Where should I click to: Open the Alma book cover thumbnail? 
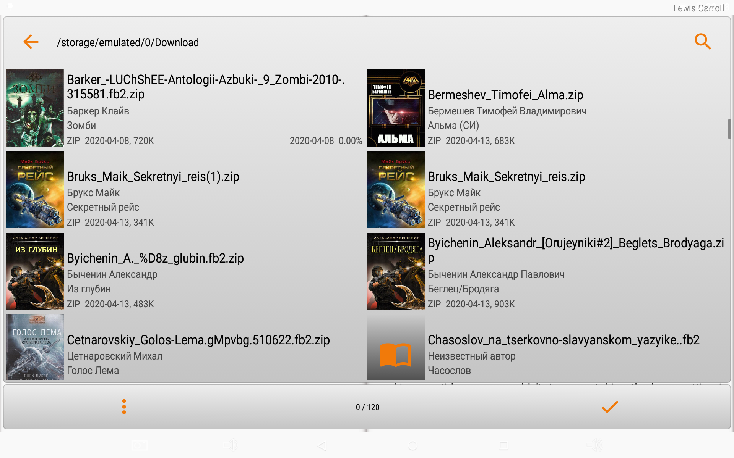(396, 108)
